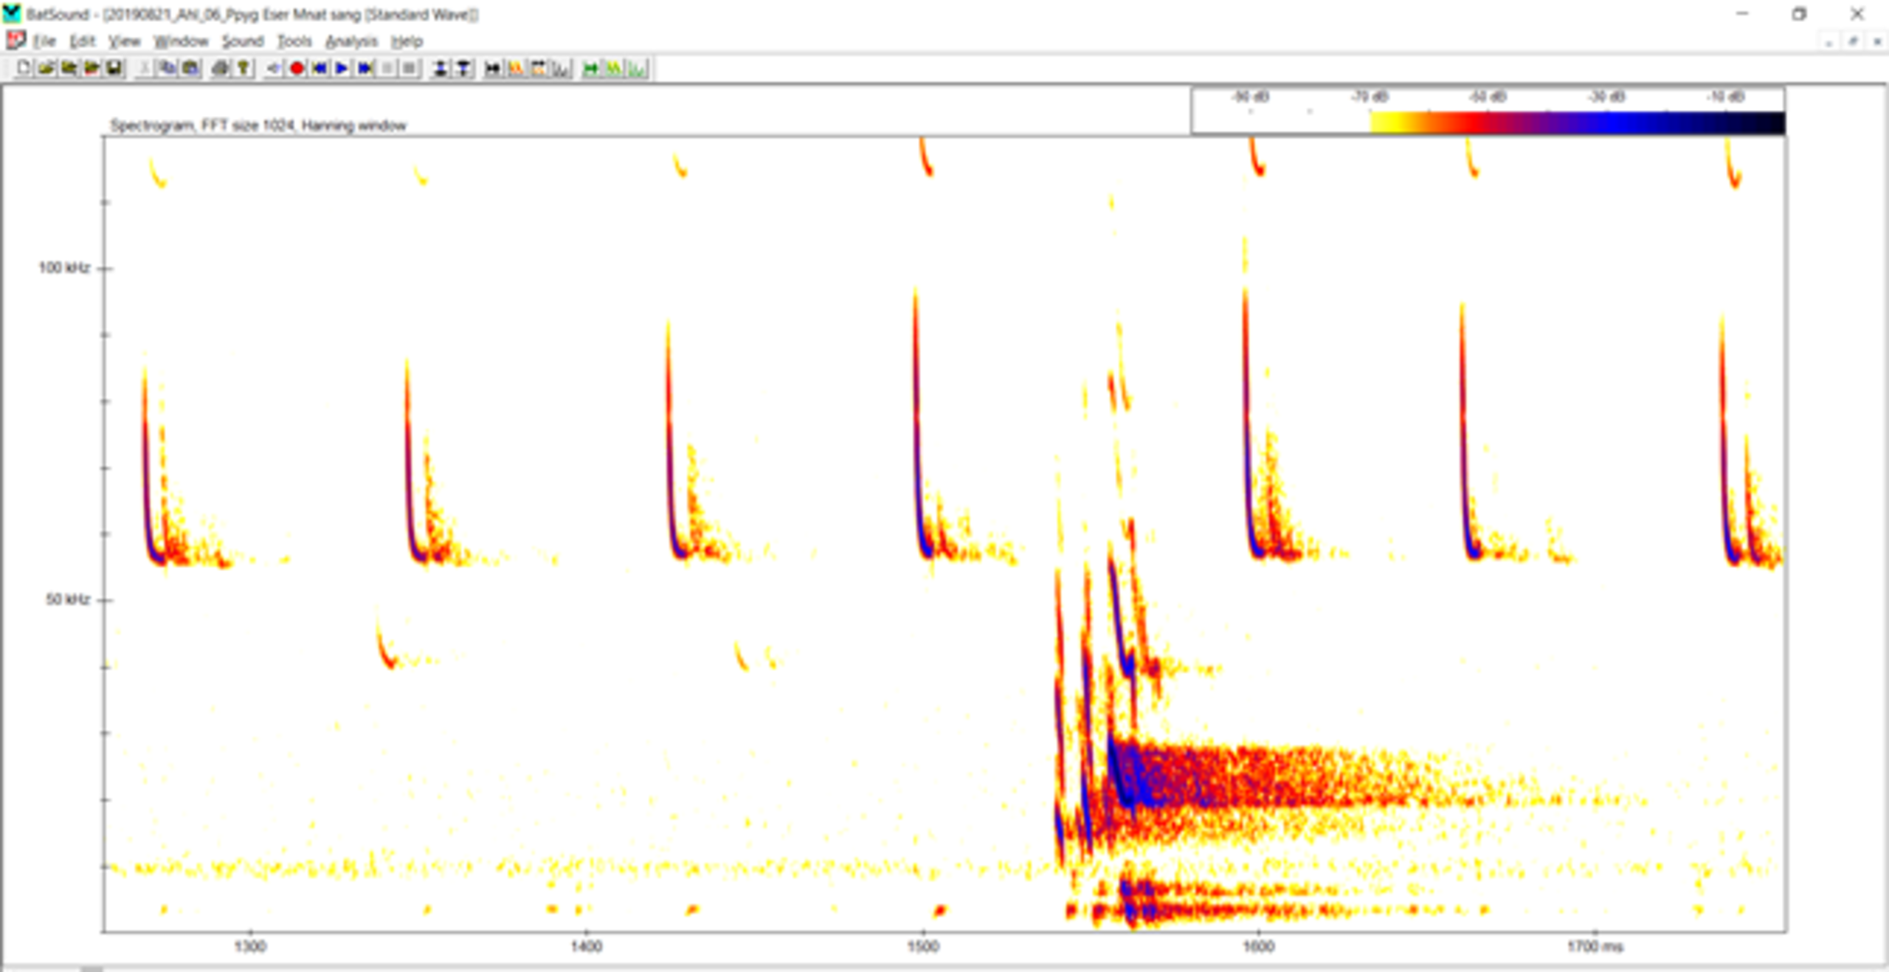
Task: Click the 1500 ms mark on time axis
Action: tap(922, 946)
